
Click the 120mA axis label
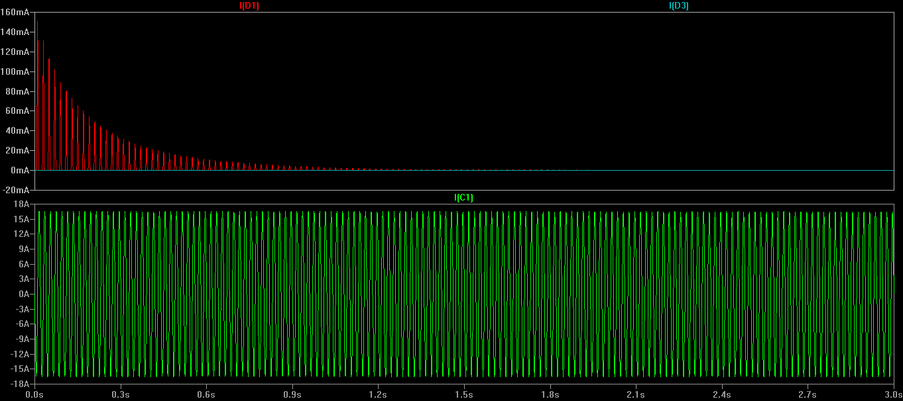pos(16,52)
